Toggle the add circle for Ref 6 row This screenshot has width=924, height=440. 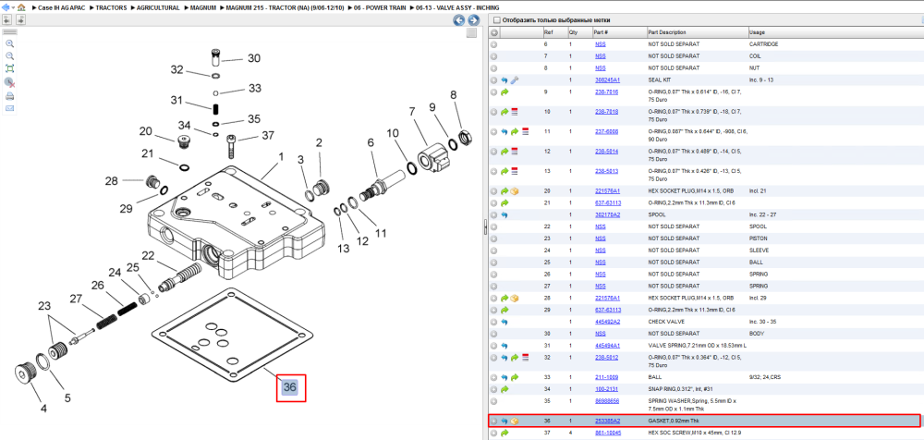coord(493,44)
